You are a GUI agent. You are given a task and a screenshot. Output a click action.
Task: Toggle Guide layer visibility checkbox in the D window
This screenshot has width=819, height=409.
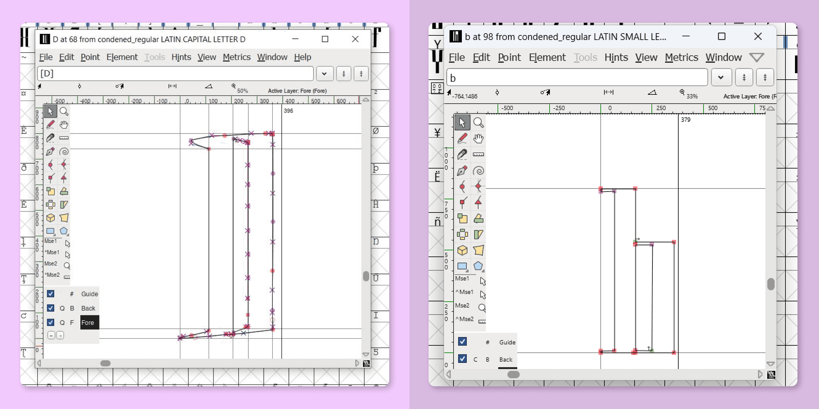tap(50, 294)
